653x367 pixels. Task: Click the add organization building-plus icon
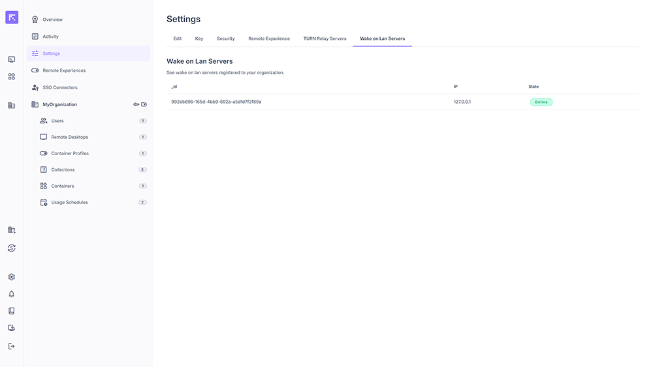(11, 230)
